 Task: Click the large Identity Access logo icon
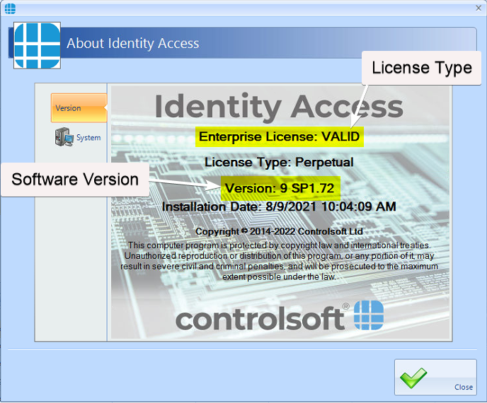pyautogui.click(x=38, y=45)
